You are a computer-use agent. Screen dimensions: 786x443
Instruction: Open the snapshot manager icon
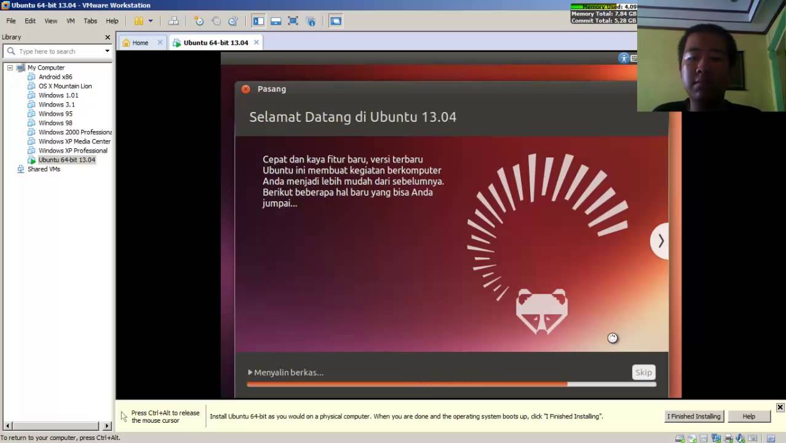233,21
